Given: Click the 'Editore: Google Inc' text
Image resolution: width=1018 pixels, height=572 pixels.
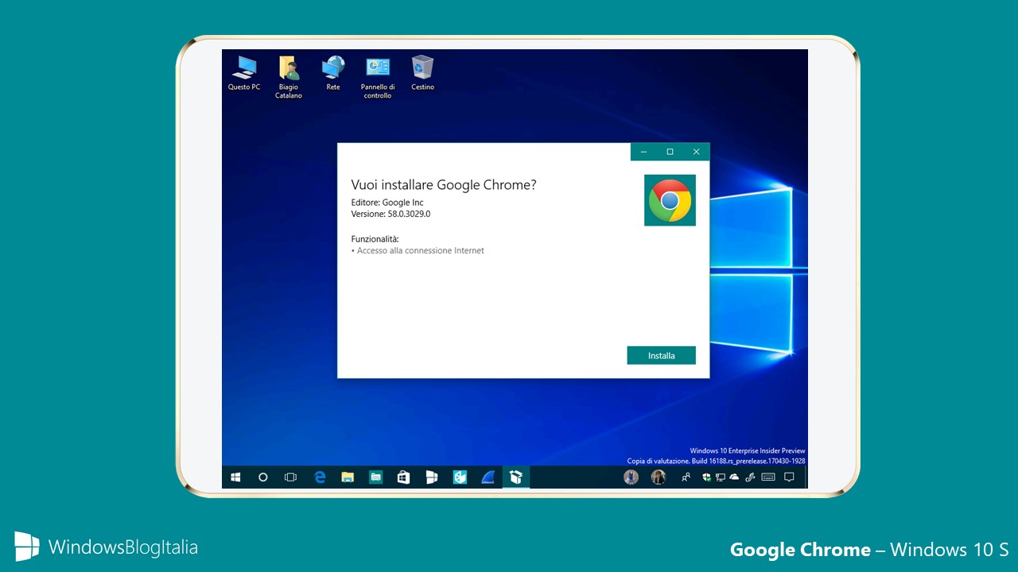Looking at the screenshot, I should point(387,203).
